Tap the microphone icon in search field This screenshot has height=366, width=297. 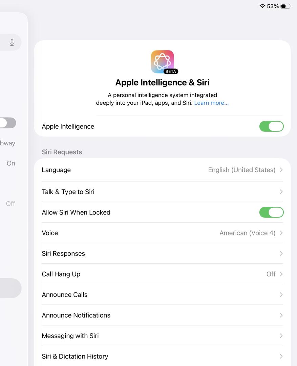pos(12,42)
